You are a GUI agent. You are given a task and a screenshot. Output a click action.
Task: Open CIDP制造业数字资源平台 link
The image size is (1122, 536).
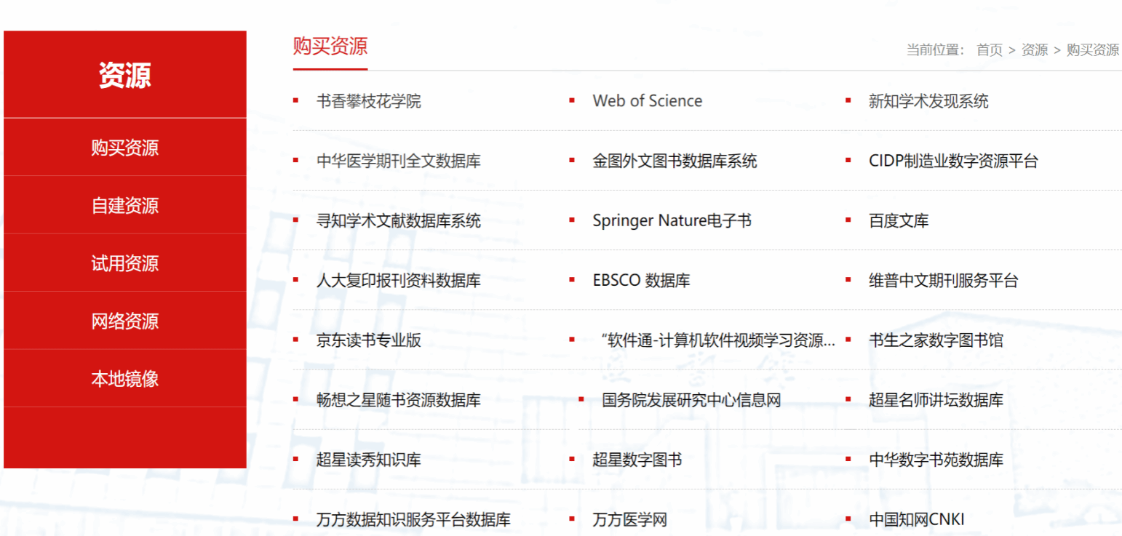952,161
